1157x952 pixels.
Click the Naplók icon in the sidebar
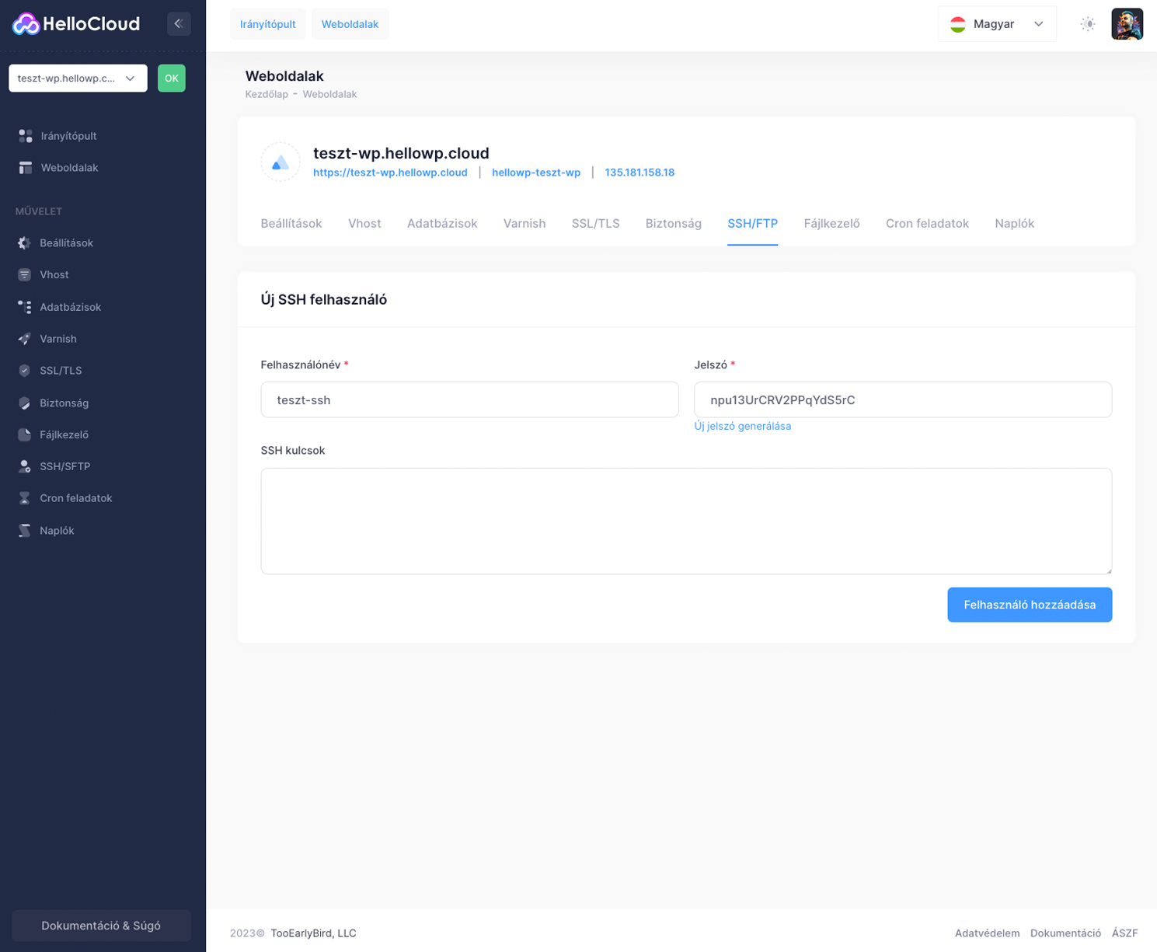point(25,531)
